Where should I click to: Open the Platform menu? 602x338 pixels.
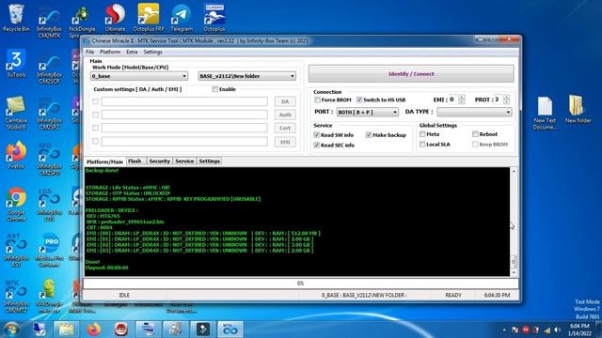[110, 52]
